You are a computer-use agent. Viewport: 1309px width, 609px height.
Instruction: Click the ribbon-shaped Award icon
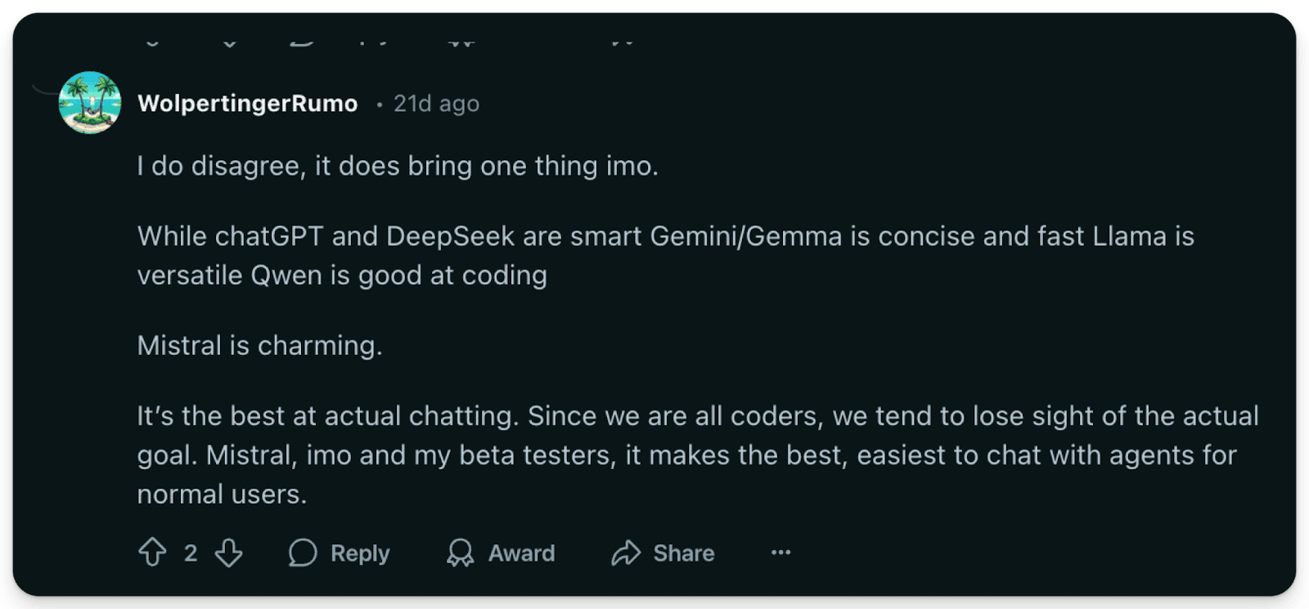(x=461, y=553)
